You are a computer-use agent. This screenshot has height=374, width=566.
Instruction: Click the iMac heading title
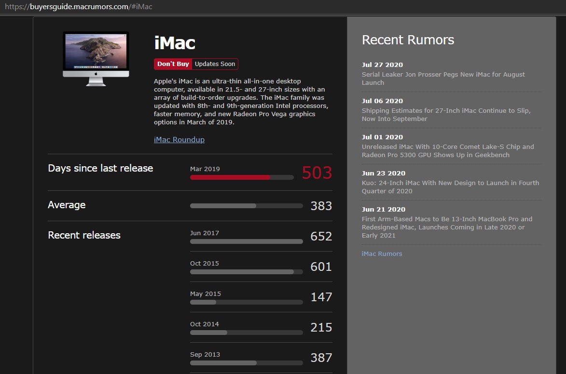tap(175, 43)
